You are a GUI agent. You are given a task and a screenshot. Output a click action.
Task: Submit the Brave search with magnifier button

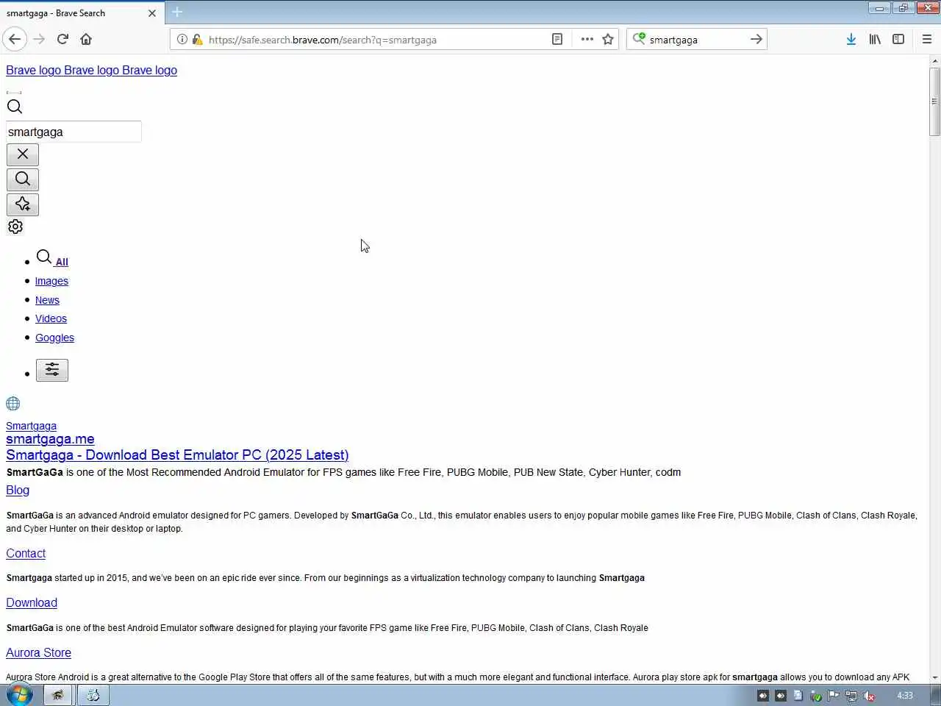23,179
